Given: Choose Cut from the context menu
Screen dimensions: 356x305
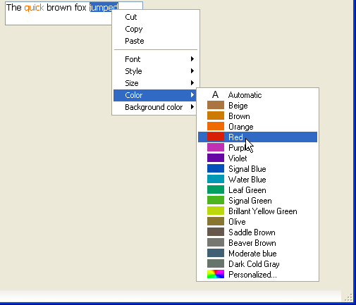Looking at the screenshot, I should (156, 17).
